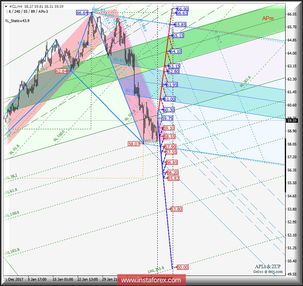Click the APm red label

[x=268, y=19]
